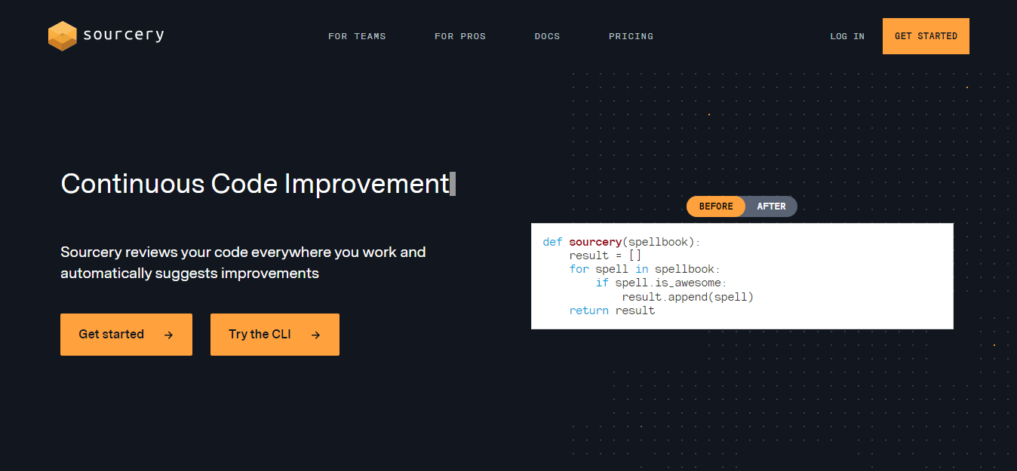Click the Sourcery hexagon logo icon
The height and width of the screenshot is (471, 1017).
[x=63, y=36]
